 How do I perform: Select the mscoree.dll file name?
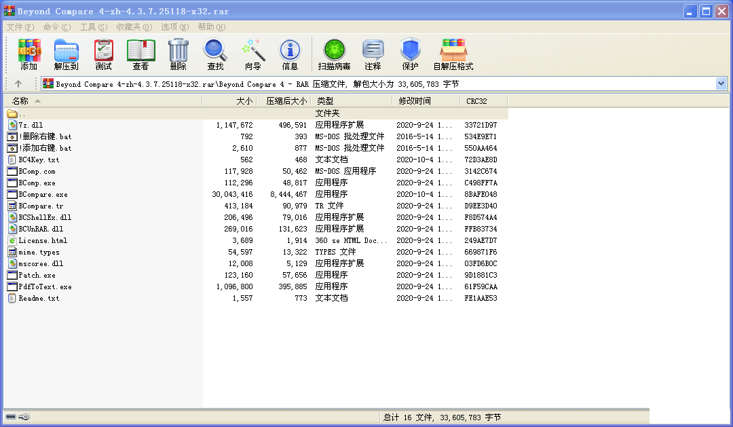click(x=41, y=263)
